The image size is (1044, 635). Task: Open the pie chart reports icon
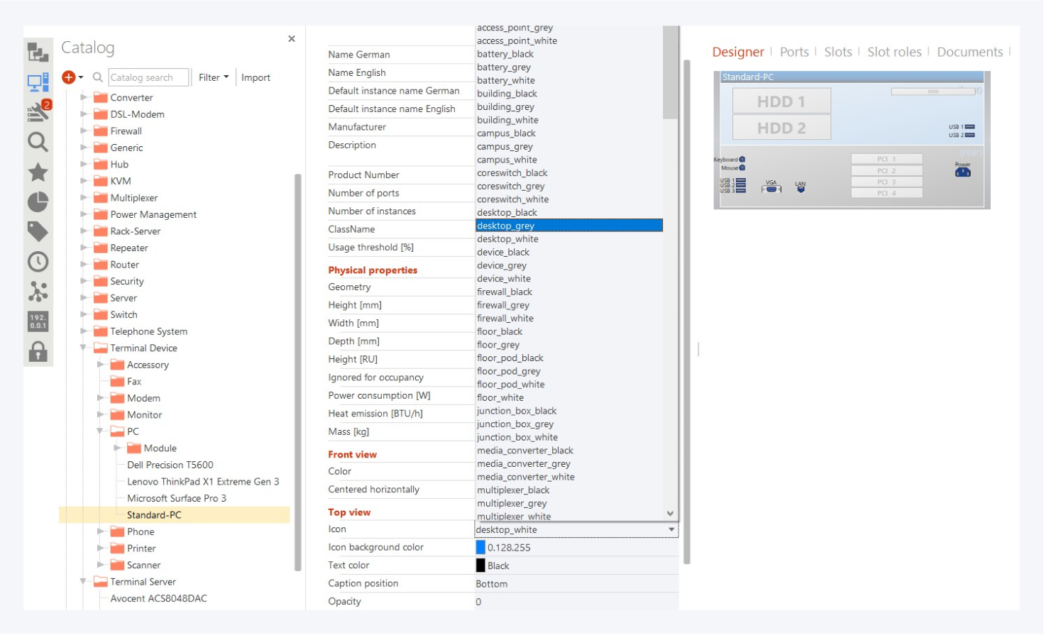pos(38,202)
